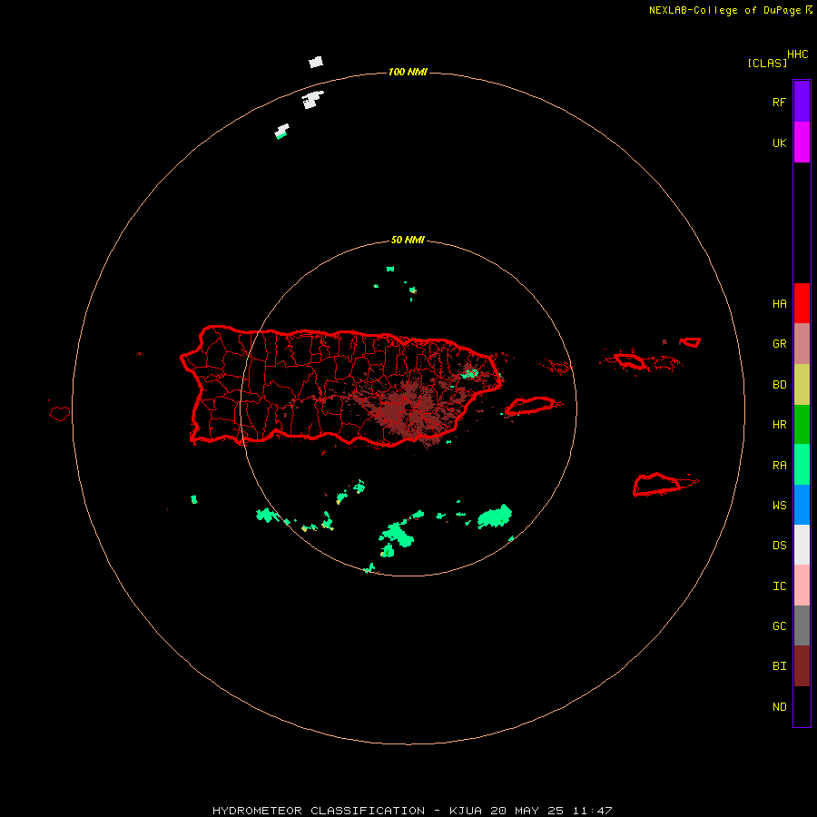Click the HA red legend swatch
Screen dimensions: 817x817
802,303
